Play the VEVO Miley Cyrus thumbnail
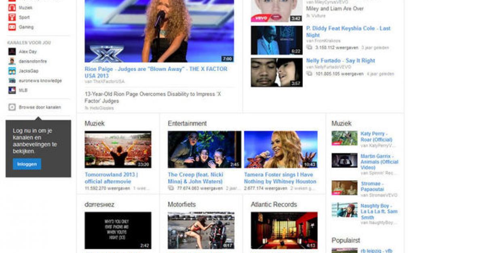This screenshot has width=485, height=253. click(276, 11)
